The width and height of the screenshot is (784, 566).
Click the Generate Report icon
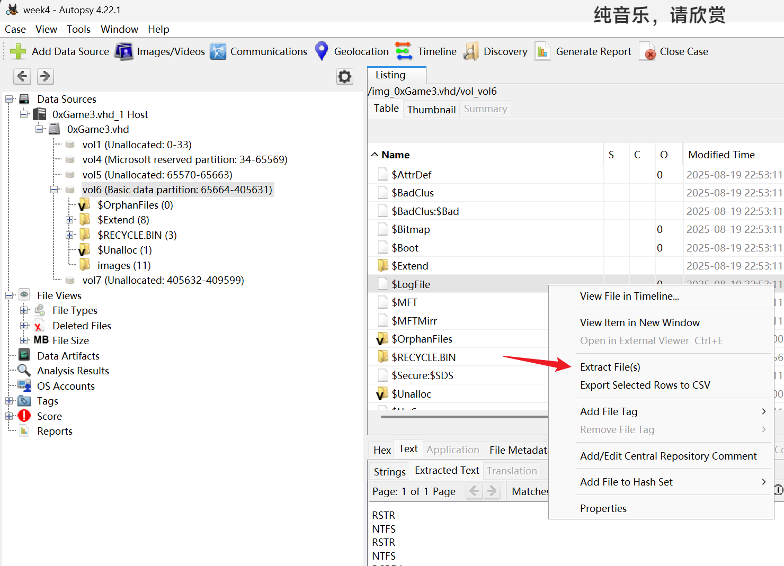pos(542,51)
